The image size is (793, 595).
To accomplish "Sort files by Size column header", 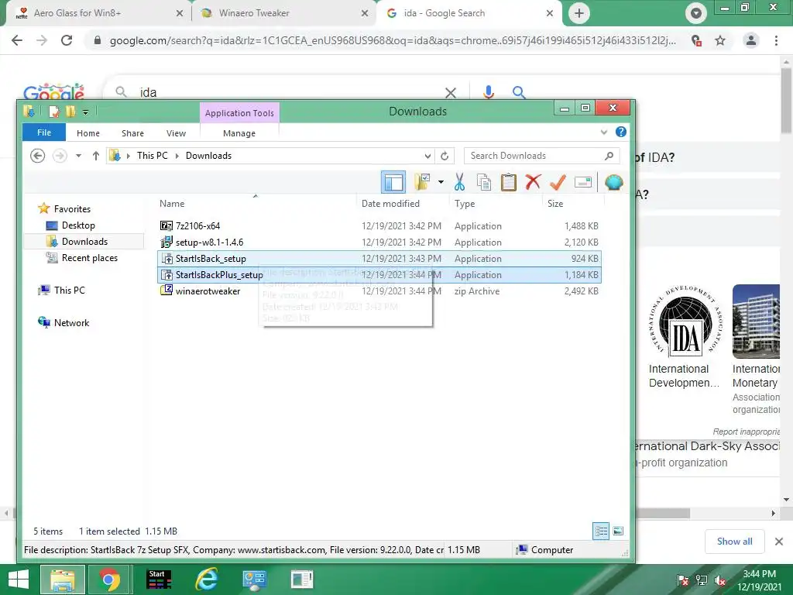I will [555, 204].
